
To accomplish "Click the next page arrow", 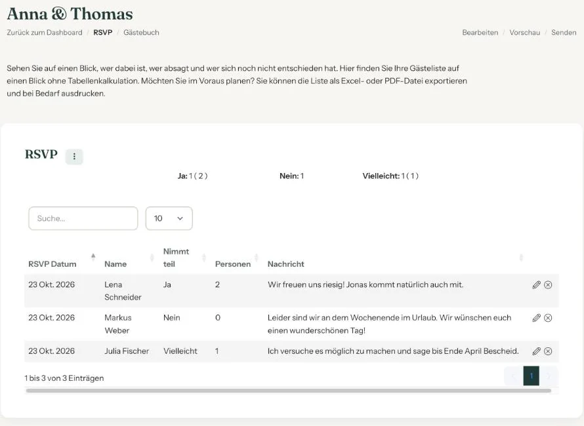I will pos(549,376).
